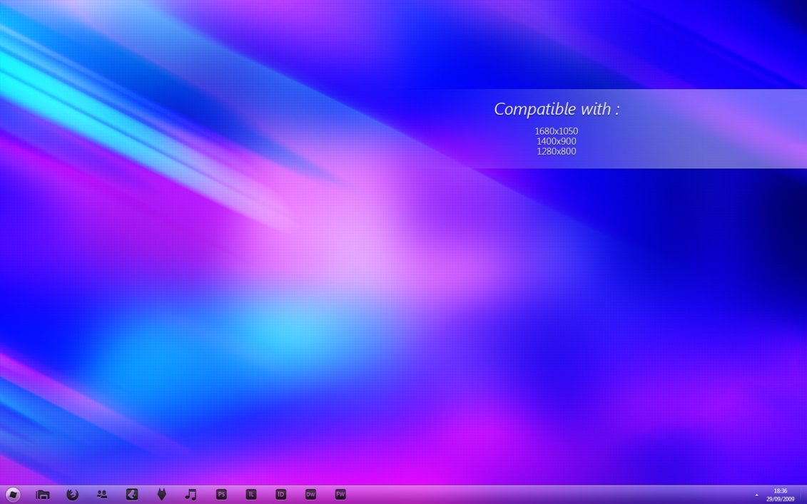Click the "Compatible with :" heading text
Viewport: 807px width, 504px height.
557,109
